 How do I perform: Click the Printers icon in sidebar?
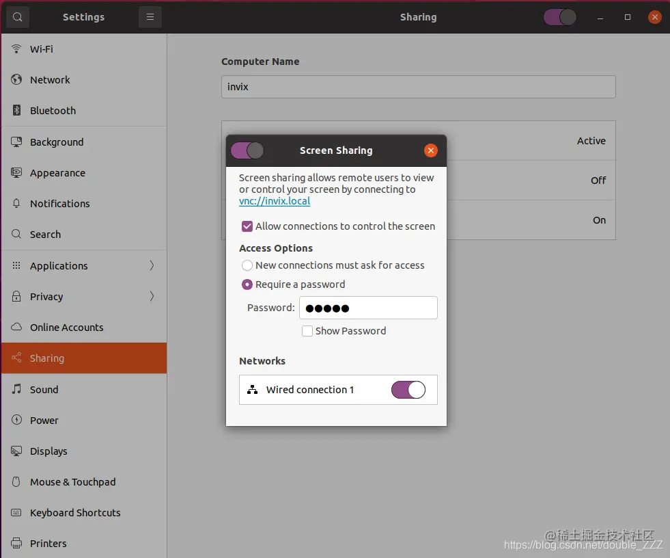click(16, 544)
